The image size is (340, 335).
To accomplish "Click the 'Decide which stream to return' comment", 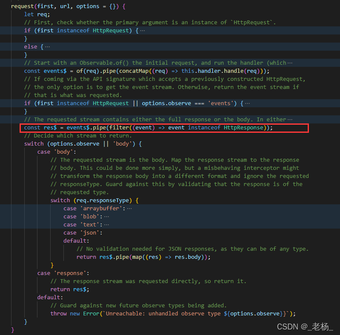I will 78,136.
